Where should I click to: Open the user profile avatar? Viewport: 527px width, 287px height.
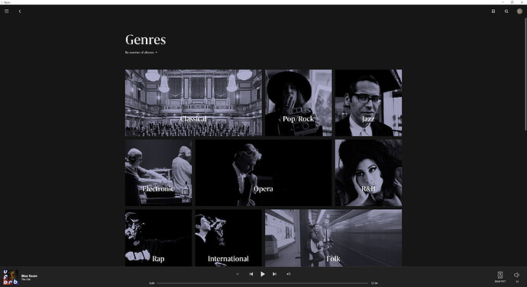coord(519,11)
